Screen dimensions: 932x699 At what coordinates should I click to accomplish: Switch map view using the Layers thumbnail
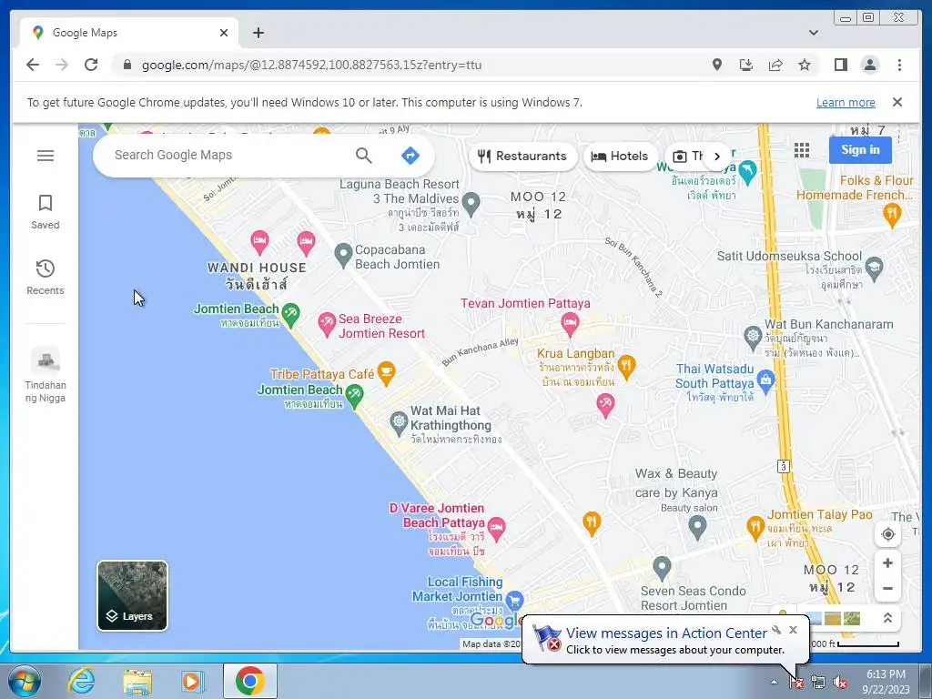point(133,595)
